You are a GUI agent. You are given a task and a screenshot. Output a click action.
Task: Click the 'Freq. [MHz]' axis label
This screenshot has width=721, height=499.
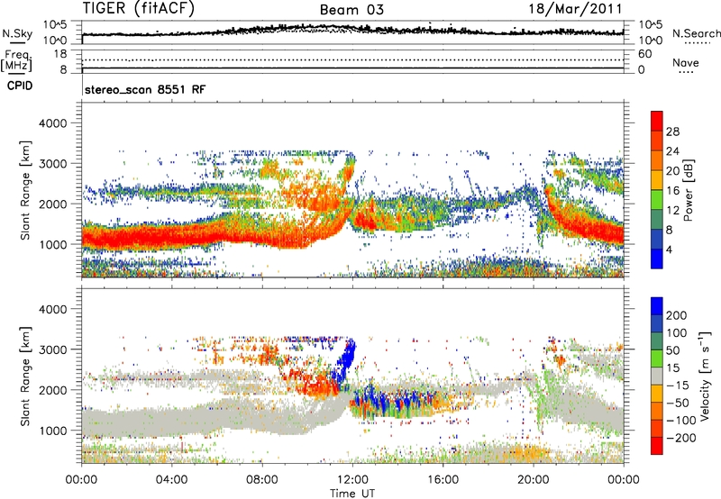(x=17, y=60)
